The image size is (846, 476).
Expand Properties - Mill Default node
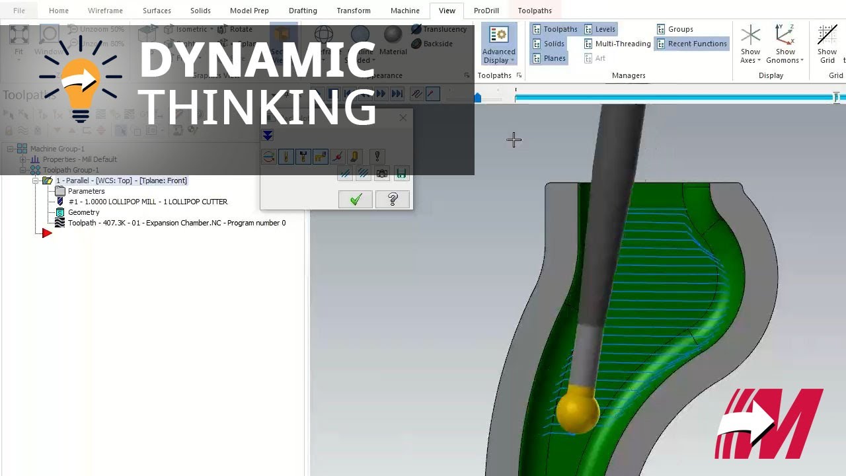[x=23, y=159]
